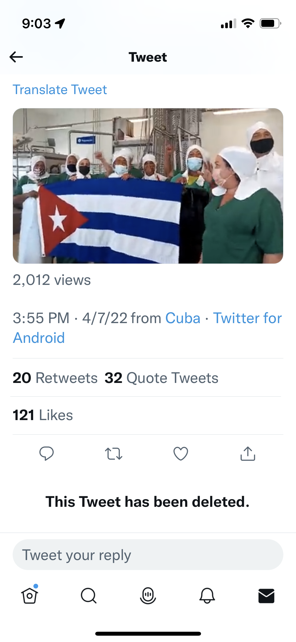The width and height of the screenshot is (296, 642).
Task: View the 20 Retweets list
Action: [55, 378]
